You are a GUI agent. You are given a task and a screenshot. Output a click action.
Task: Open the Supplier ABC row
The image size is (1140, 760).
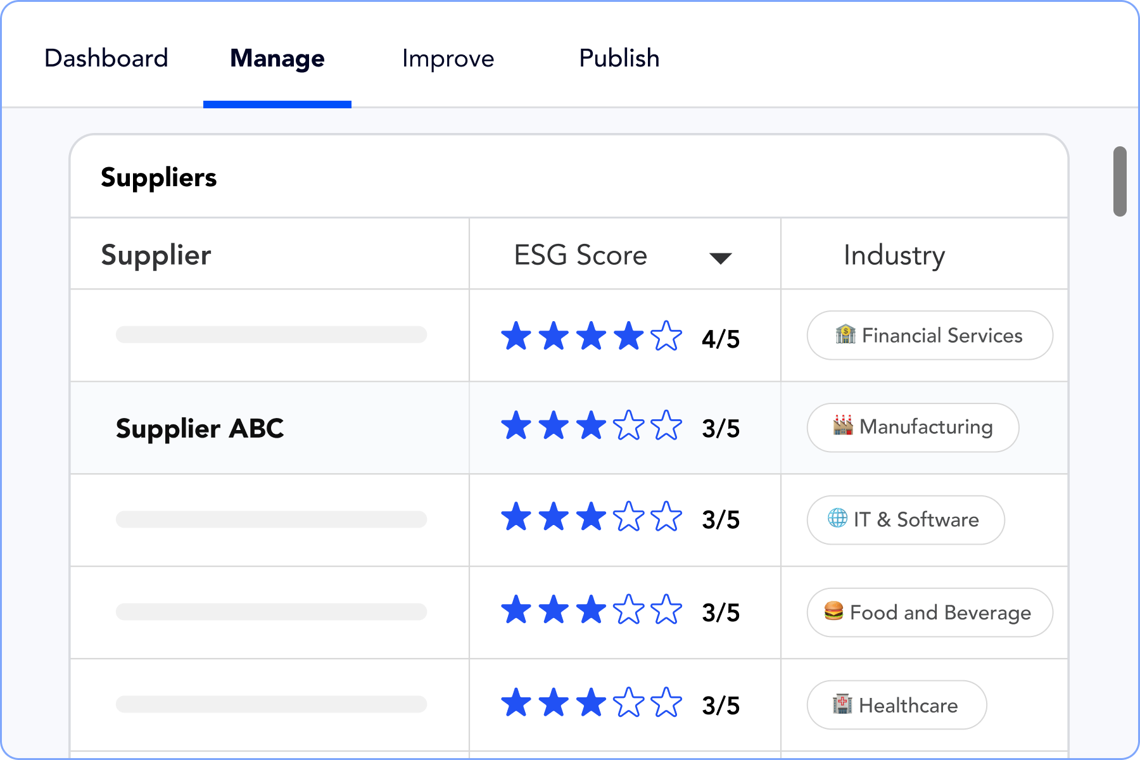[x=199, y=428]
